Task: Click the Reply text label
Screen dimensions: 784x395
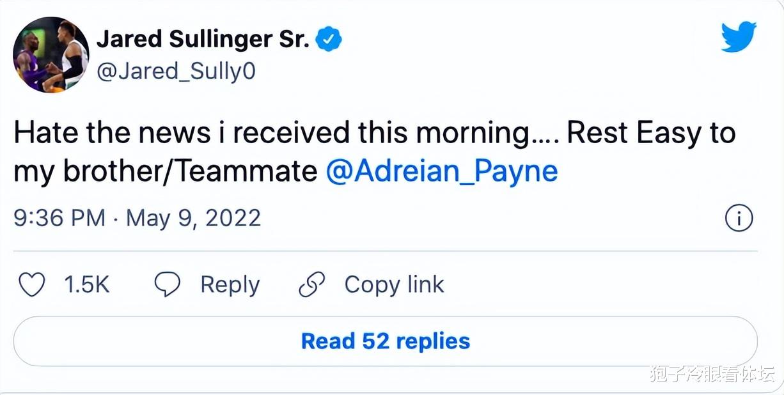Action: tap(230, 284)
